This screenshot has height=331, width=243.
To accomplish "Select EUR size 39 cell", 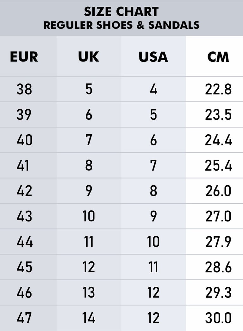I will [24, 115].
